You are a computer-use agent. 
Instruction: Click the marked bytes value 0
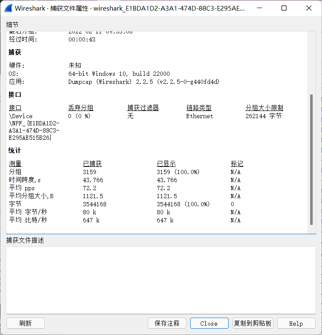click(232, 204)
